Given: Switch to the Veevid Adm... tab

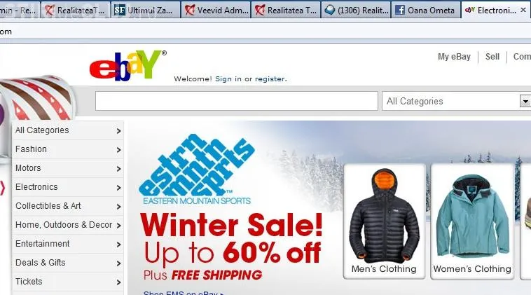Looking at the screenshot, I should click(x=216, y=11).
